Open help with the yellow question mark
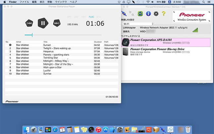 (x=164, y=14)
